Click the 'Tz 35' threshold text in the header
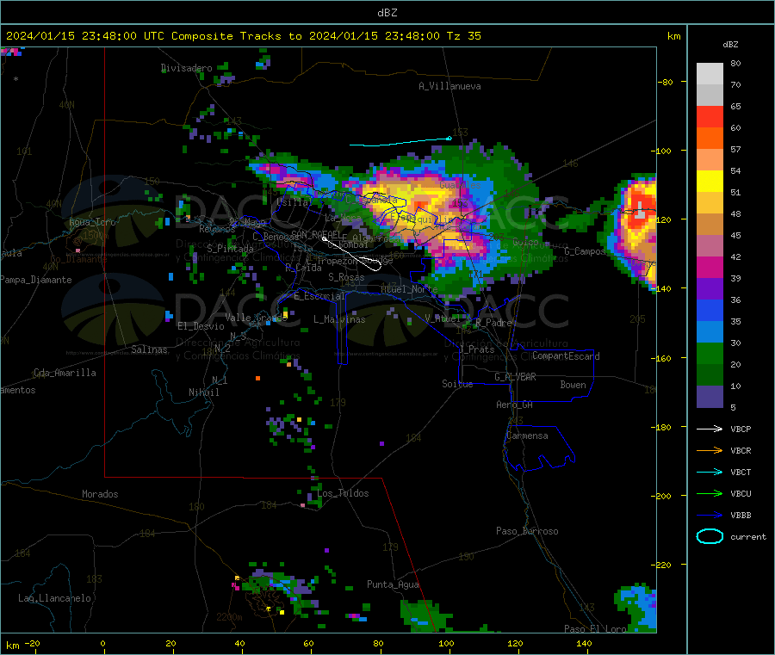This screenshot has width=775, height=655. click(x=463, y=36)
